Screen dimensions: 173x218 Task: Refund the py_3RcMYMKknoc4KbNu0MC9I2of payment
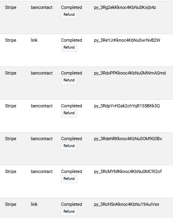[69, 179]
